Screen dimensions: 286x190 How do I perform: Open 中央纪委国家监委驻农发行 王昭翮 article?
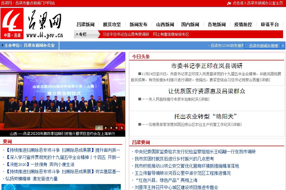tap(195, 152)
